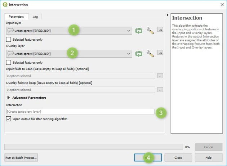Enable Selected features only for Overlay layer
The height and width of the screenshot is (166, 227).
[x=9, y=62]
